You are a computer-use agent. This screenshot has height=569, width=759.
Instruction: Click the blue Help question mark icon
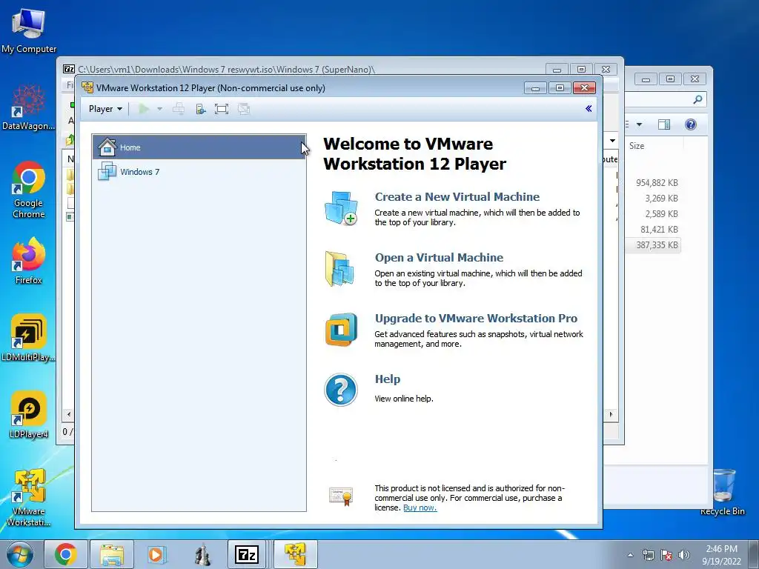341,390
